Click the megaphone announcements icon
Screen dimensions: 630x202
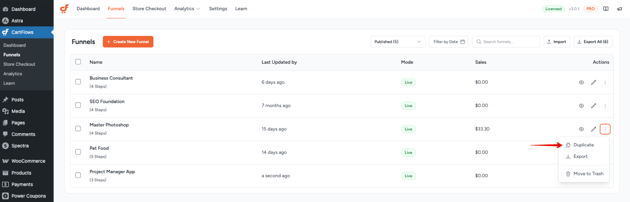(x=619, y=9)
